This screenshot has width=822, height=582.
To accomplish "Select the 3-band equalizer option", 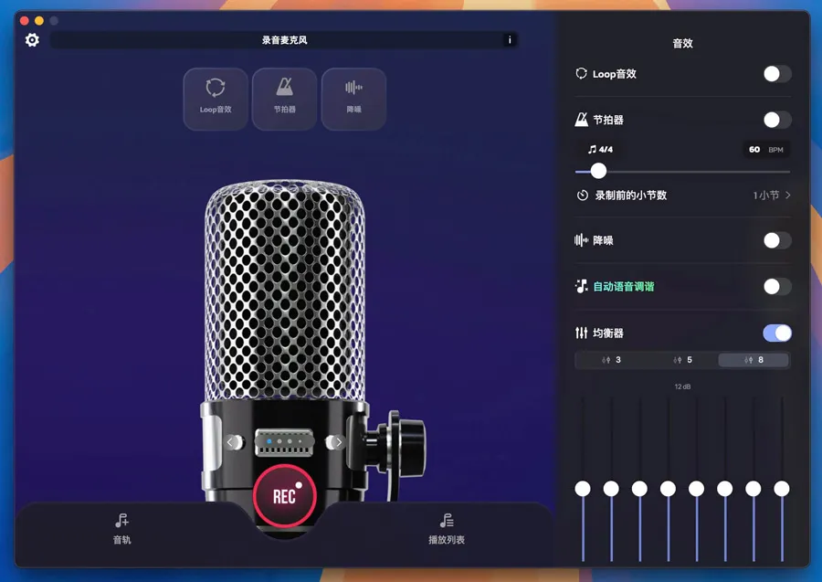I will 611,360.
